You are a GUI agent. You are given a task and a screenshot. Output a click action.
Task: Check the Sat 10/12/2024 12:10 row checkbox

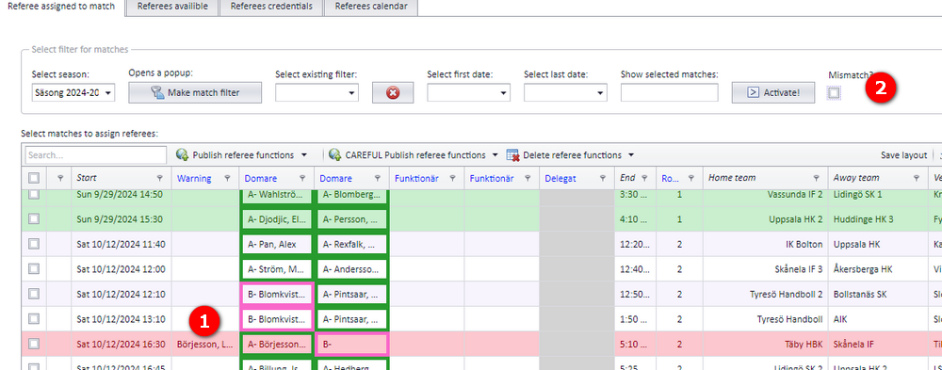click(x=34, y=294)
